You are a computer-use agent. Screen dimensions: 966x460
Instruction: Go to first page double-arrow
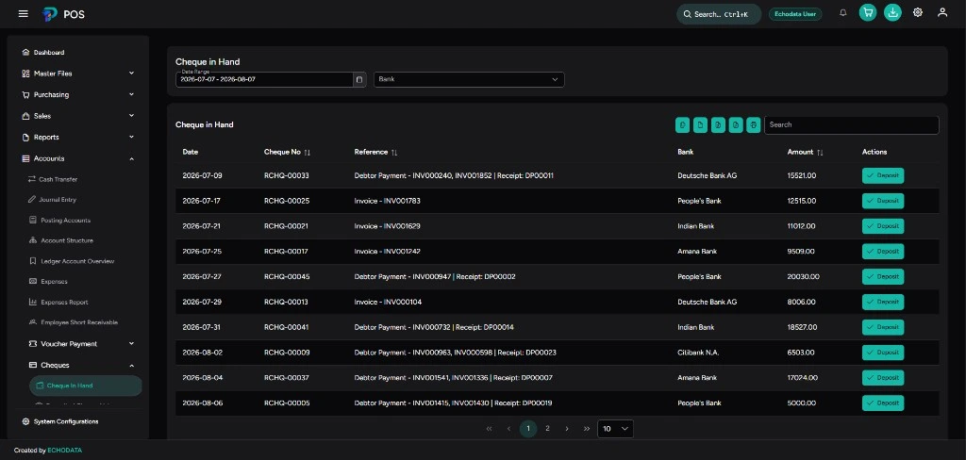[x=490, y=429]
